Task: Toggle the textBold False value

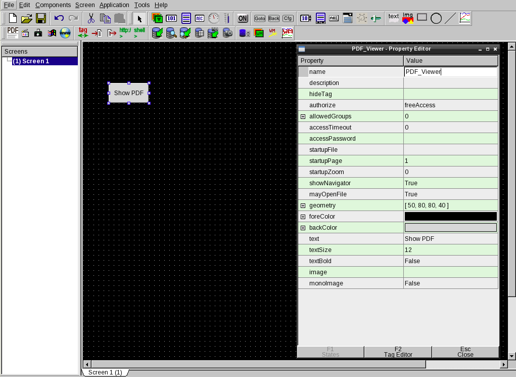Action: [x=450, y=261]
